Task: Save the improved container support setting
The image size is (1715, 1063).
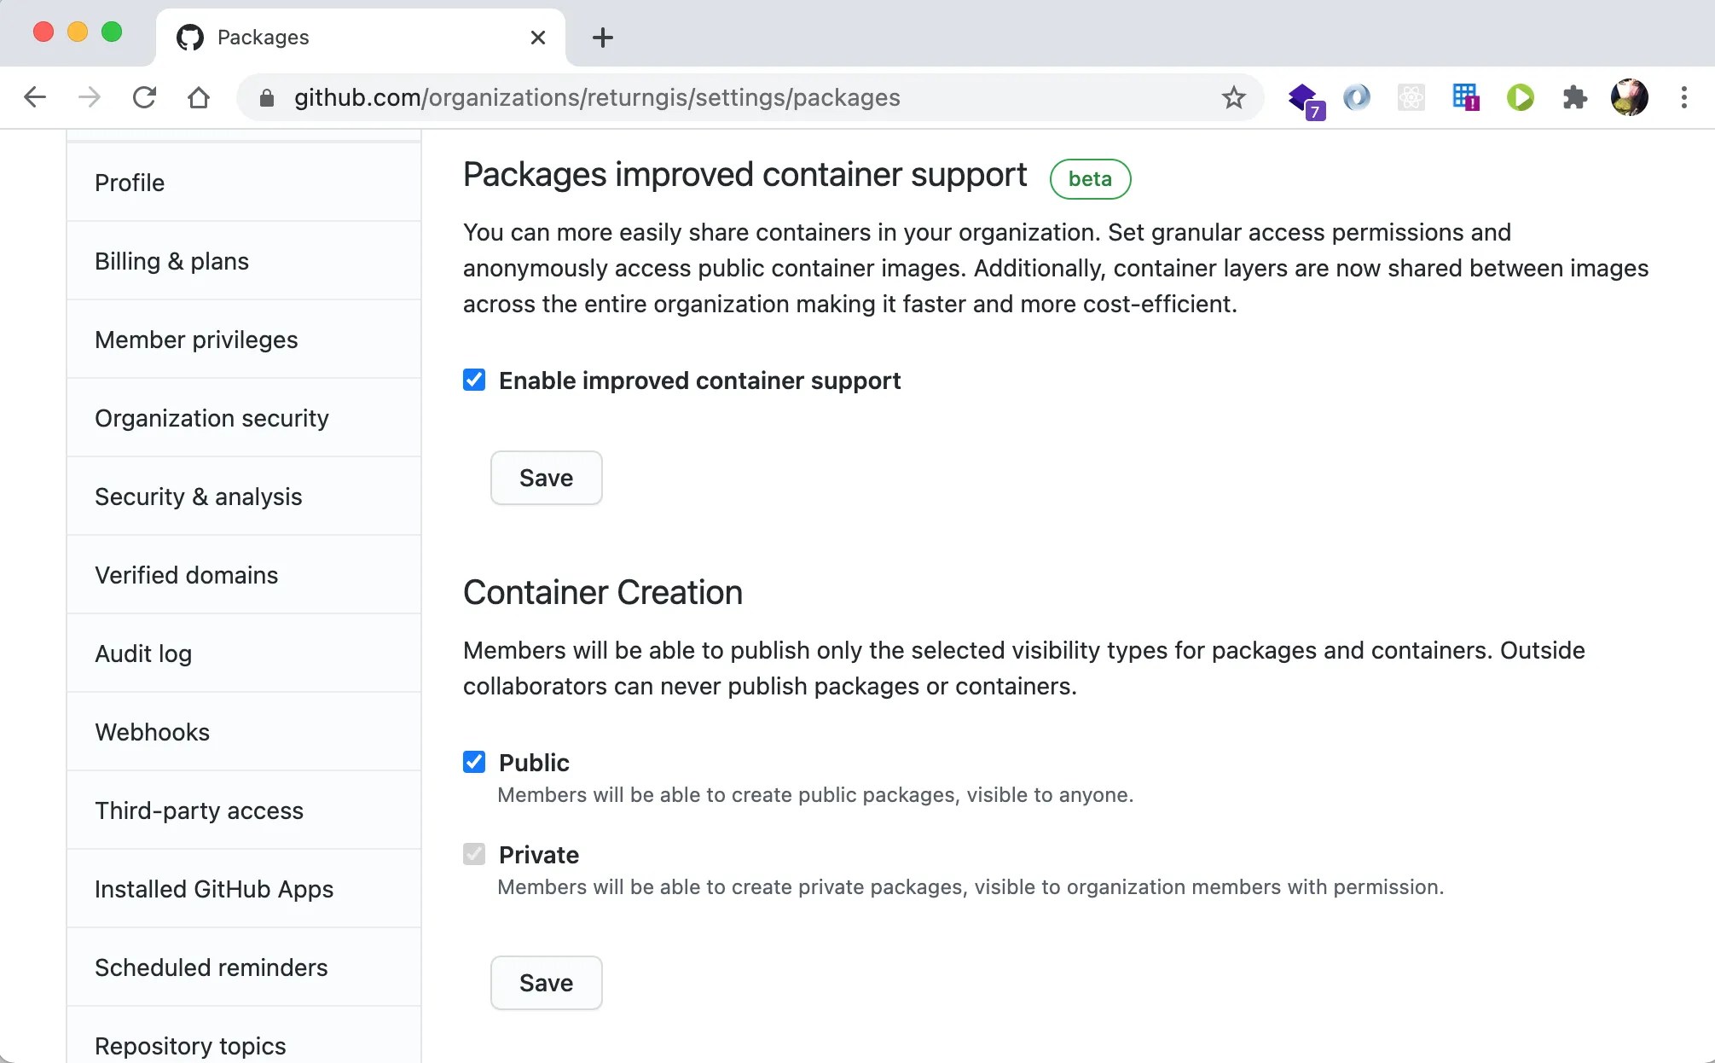Action: [x=546, y=478]
